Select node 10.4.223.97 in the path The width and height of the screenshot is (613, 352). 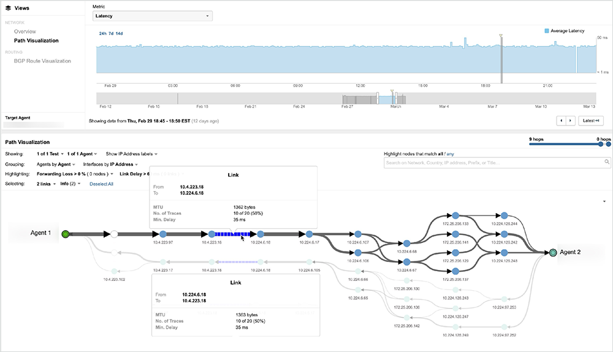162,234
